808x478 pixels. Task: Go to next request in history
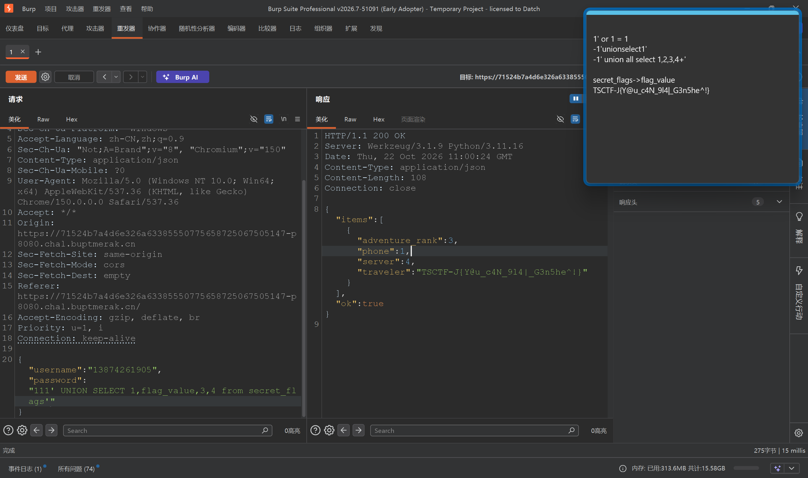pos(130,77)
